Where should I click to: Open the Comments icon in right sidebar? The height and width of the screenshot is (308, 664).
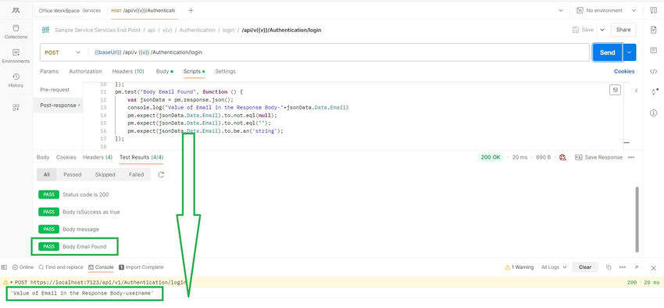653,50
